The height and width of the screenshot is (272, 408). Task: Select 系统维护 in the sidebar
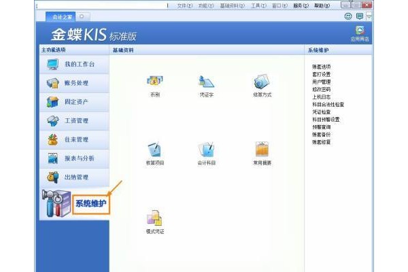click(x=74, y=203)
